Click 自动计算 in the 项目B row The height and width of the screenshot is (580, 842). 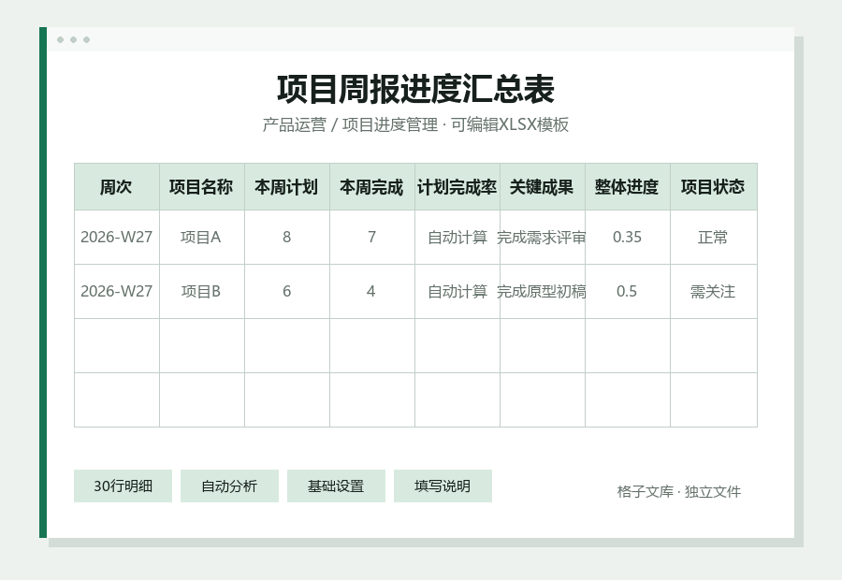pyautogui.click(x=457, y=292)
